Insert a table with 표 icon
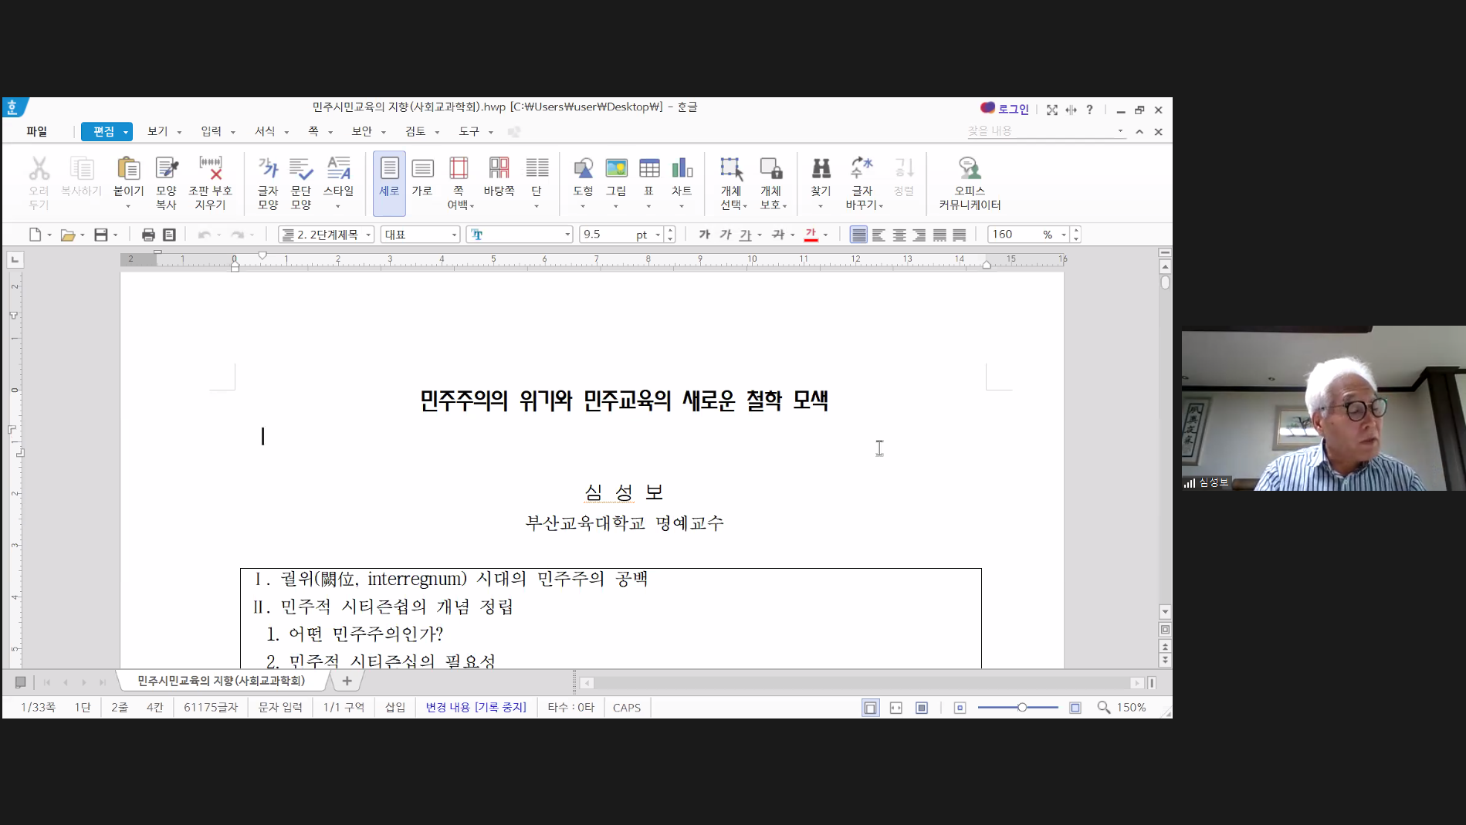 (x=649, y=168)
